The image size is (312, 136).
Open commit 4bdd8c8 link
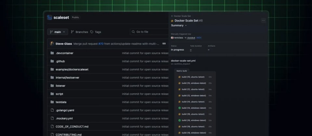point(190,38)
